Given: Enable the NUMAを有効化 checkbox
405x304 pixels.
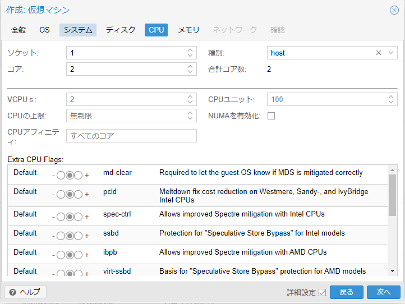Looking at the screenshot, I should (x=271, y=116).
